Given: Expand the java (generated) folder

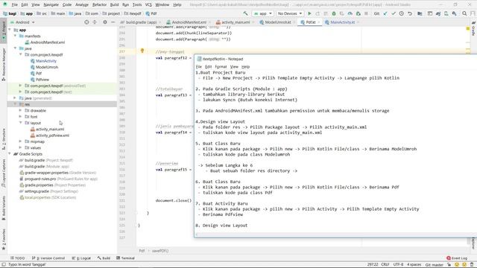Looking at the screenshot, I should [15, 98].
